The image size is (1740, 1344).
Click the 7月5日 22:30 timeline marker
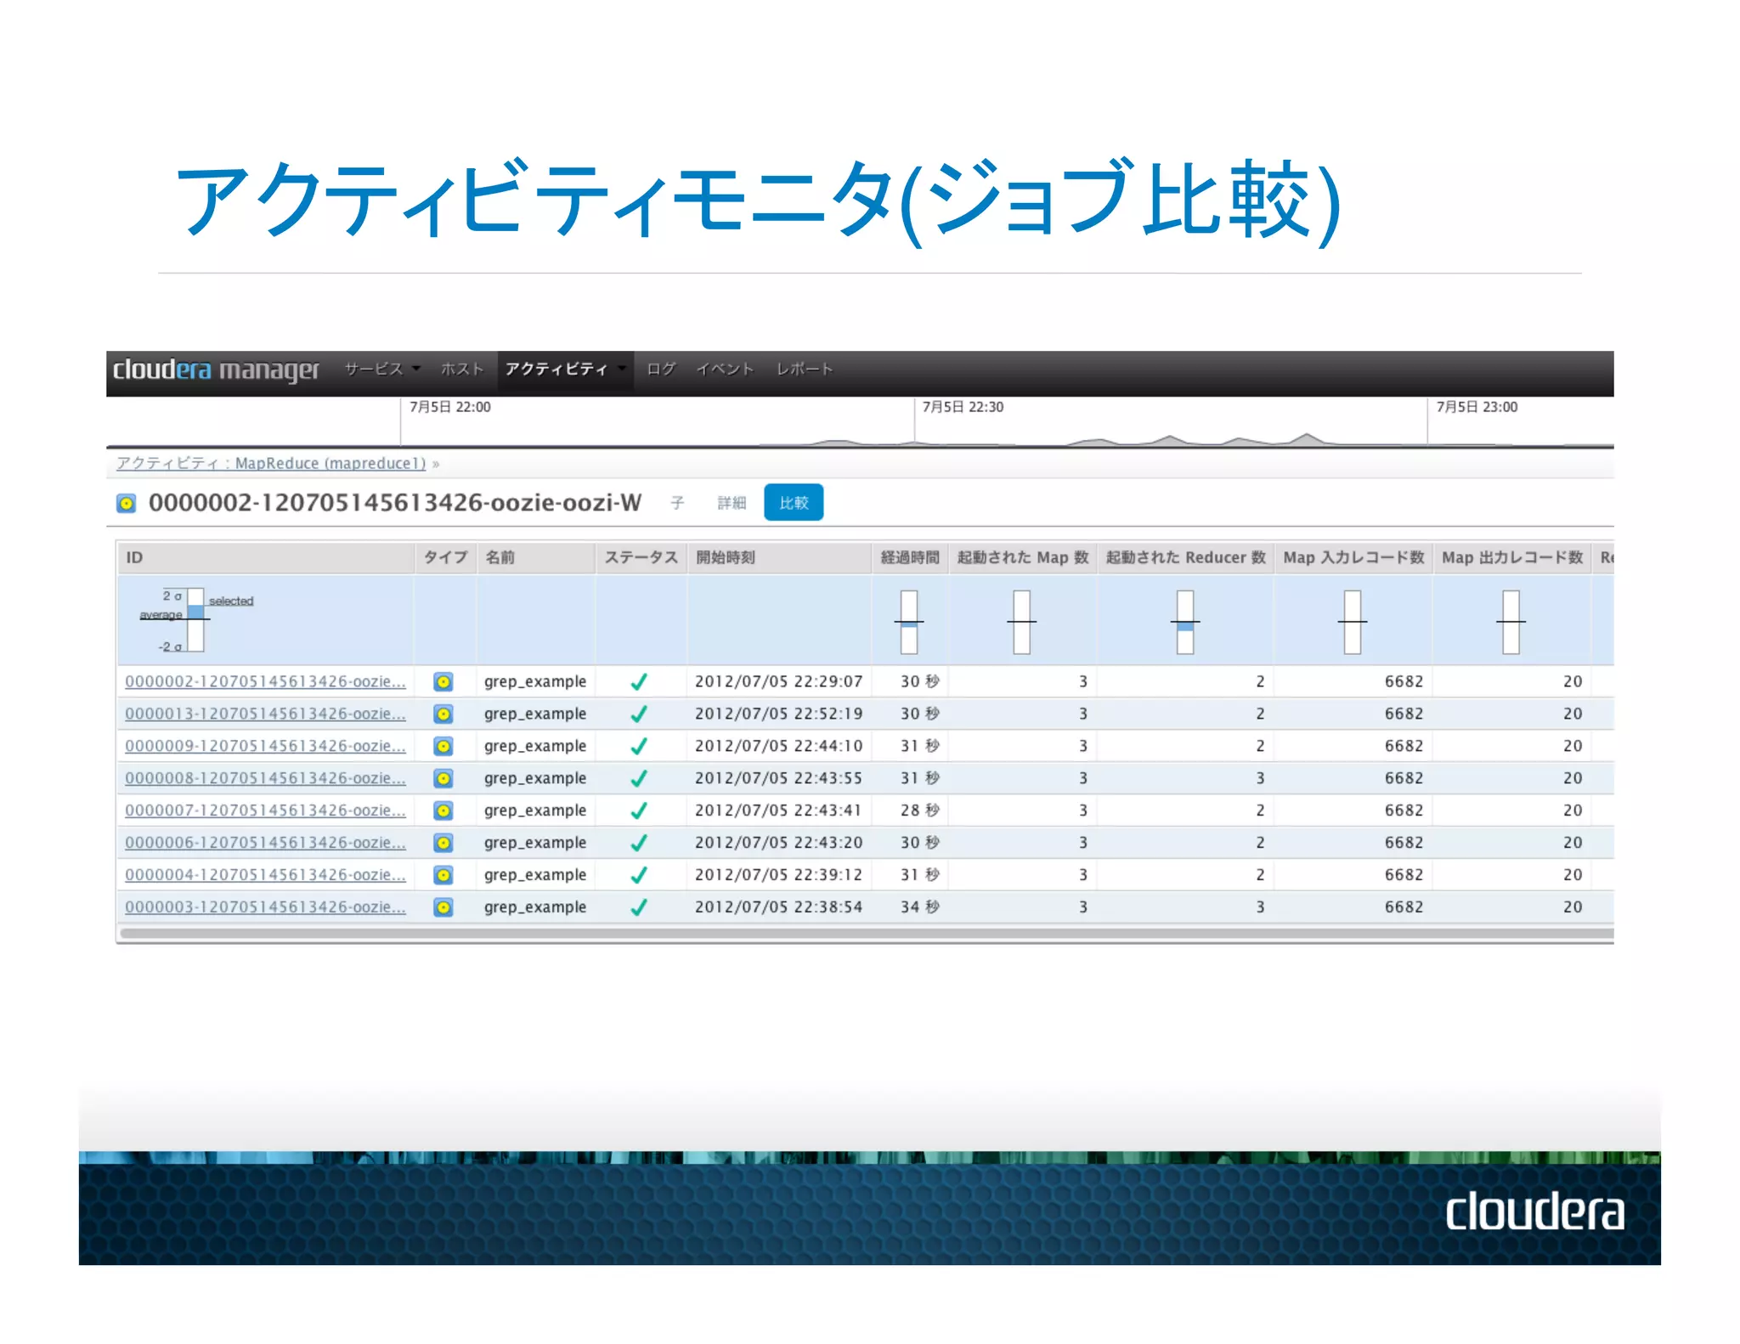(x=963, y=408)
